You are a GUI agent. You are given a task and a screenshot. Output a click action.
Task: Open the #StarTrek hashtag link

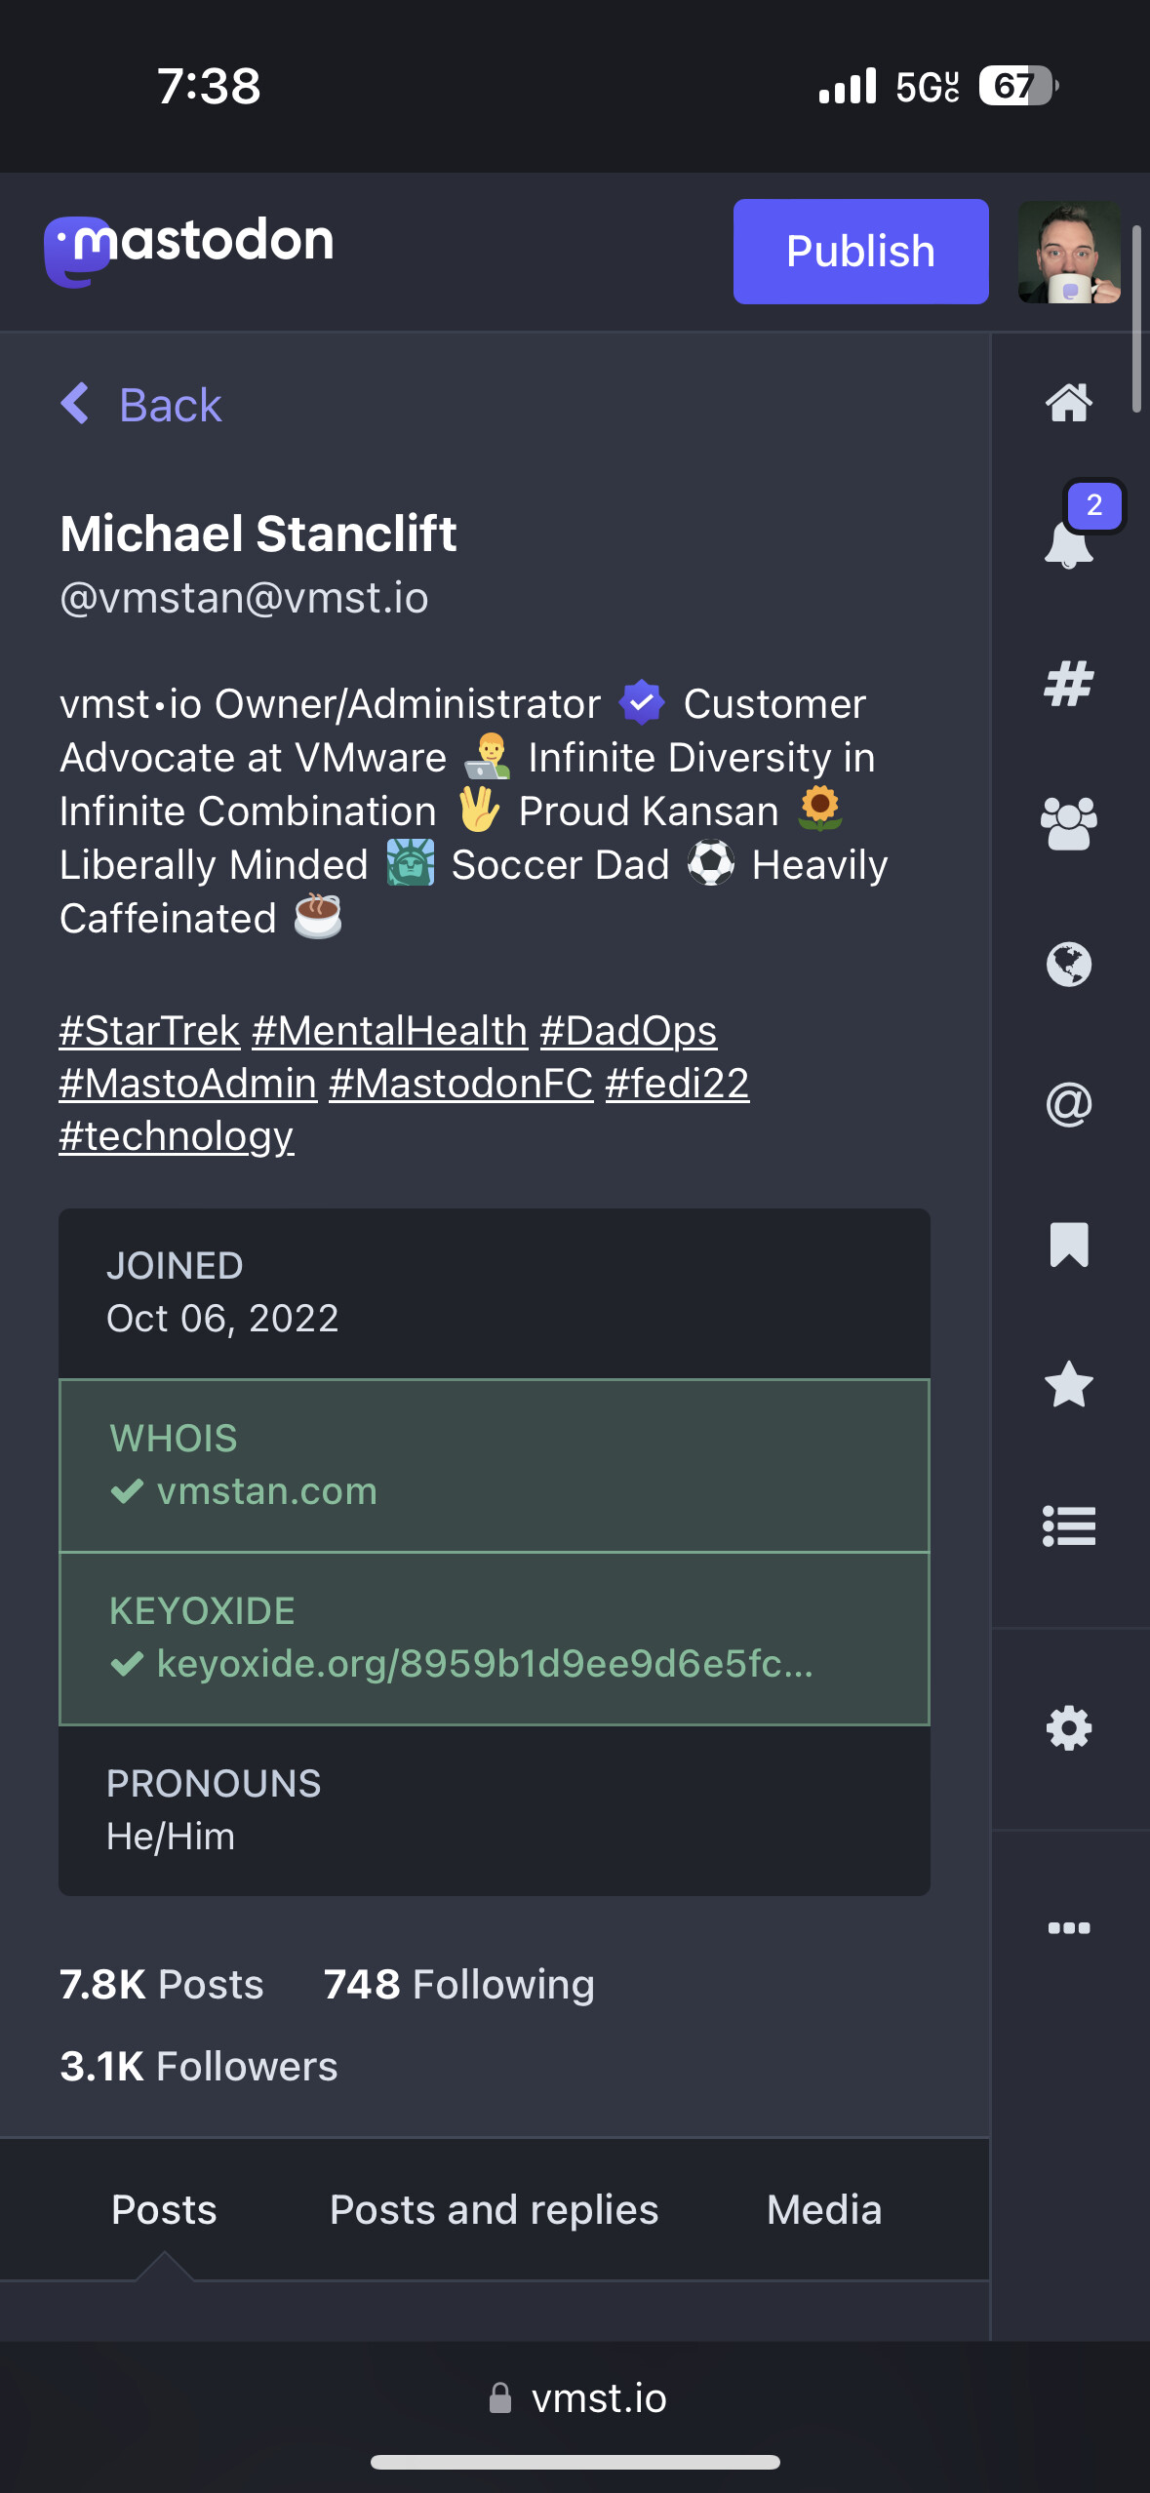coord(149,1031)
